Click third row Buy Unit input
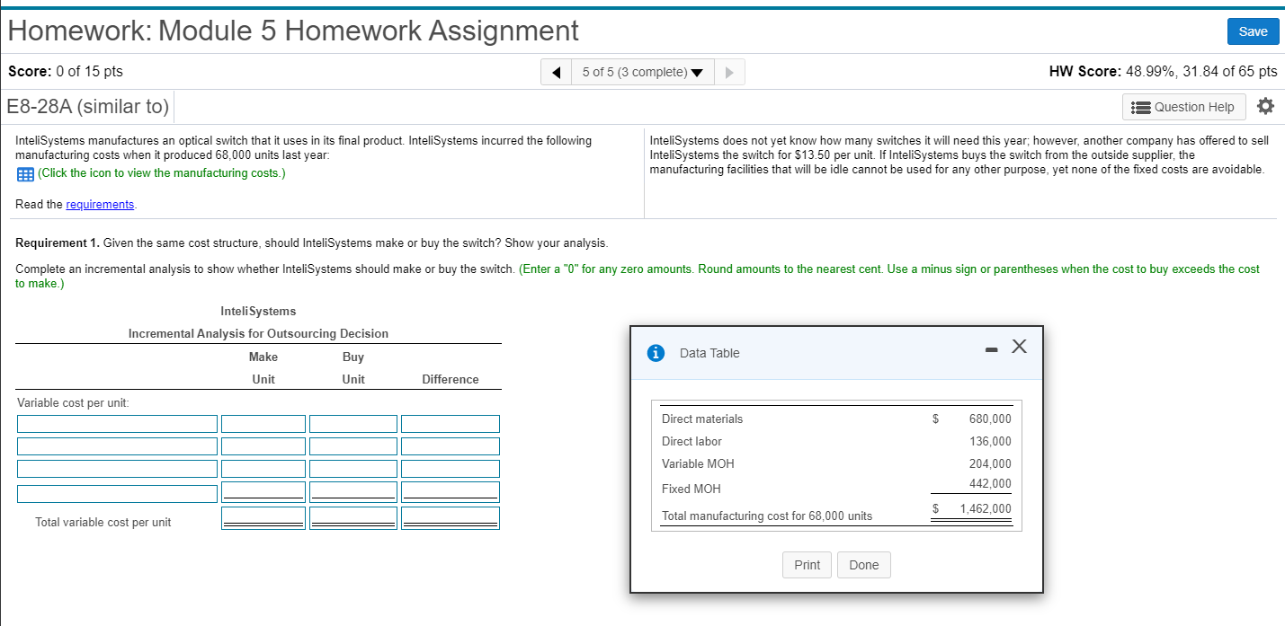The image size is (1285, 626). click(x=353, y=469)
